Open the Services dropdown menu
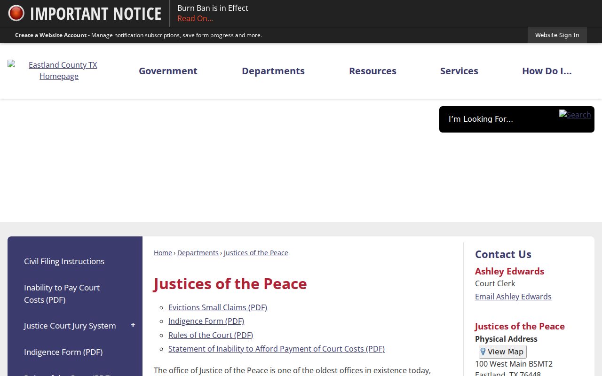This screenshot has width=602, height=376. (x=459, y=71)
